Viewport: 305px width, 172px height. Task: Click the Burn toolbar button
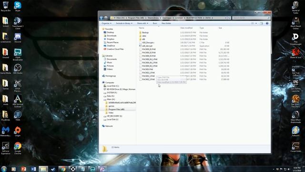pos(155,23)
